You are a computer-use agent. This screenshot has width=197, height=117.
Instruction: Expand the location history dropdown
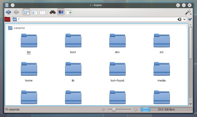click(x=184, y=19)
